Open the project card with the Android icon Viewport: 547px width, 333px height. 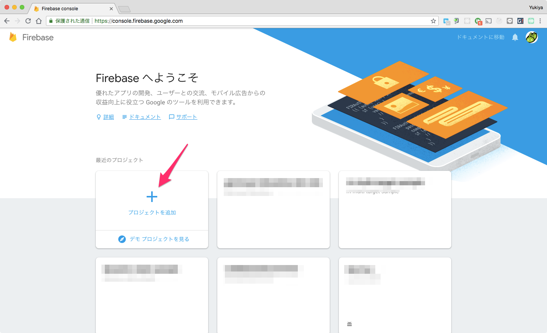[x=395, y=295]
